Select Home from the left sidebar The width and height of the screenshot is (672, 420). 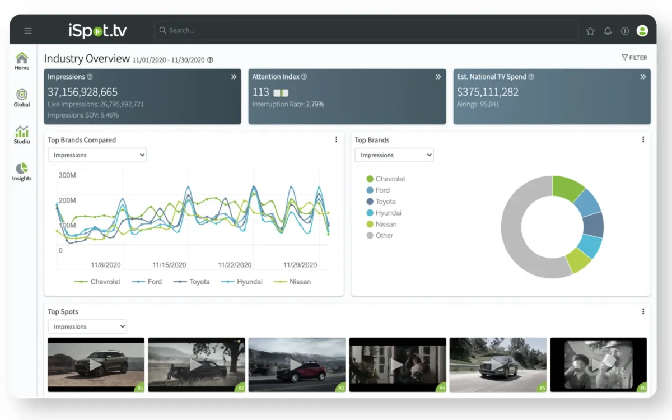[21, 62]
